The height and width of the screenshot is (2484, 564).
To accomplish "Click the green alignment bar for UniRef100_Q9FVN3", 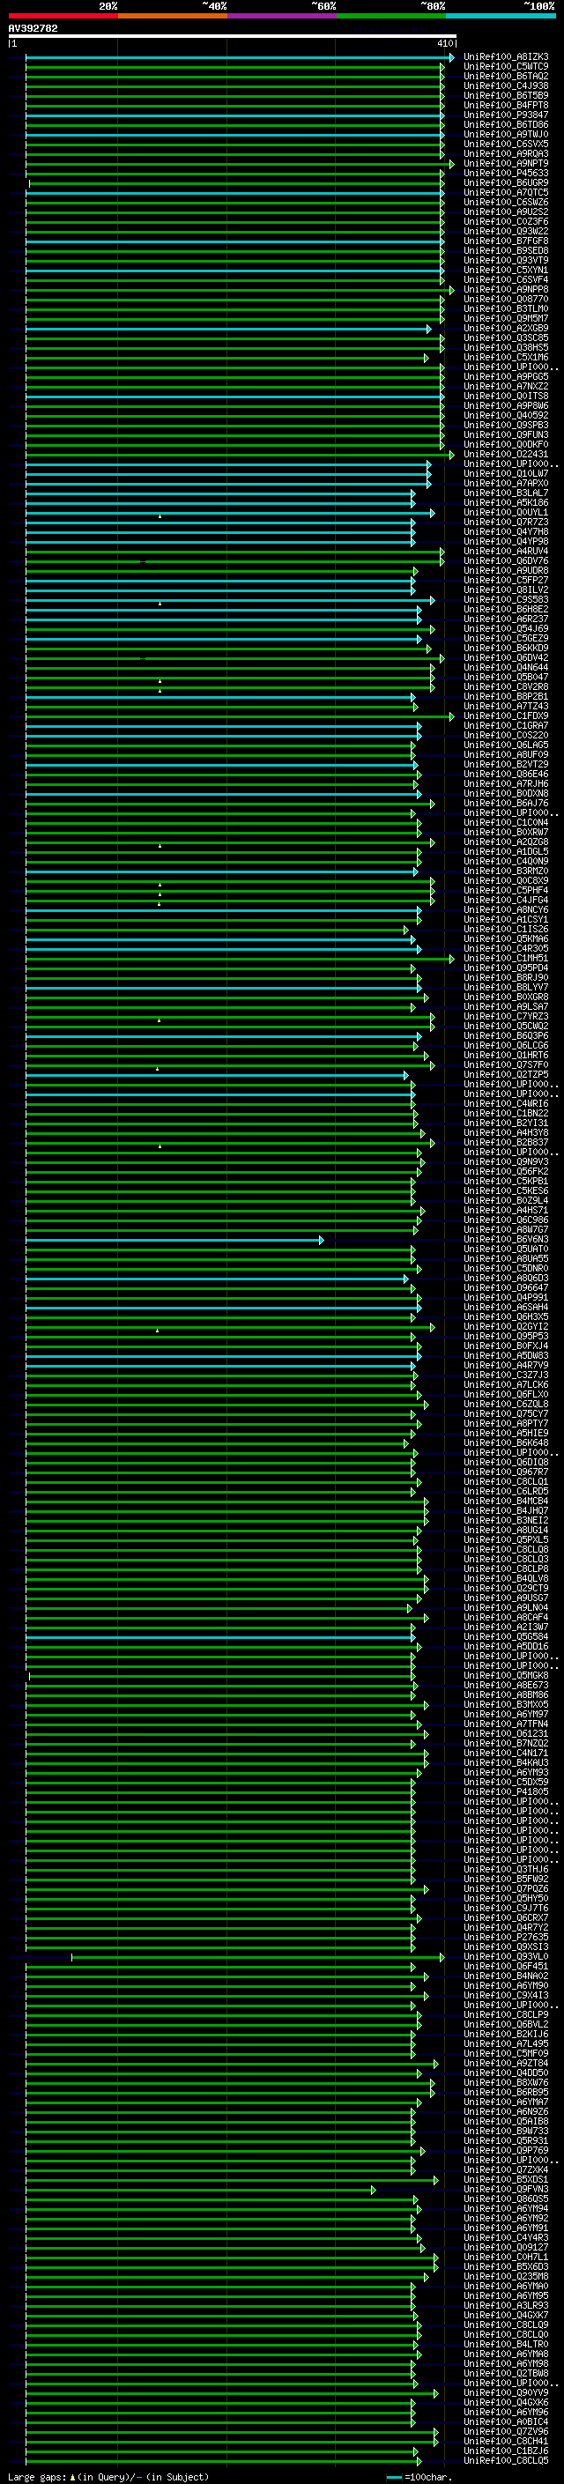I will tap(201, 2189).
